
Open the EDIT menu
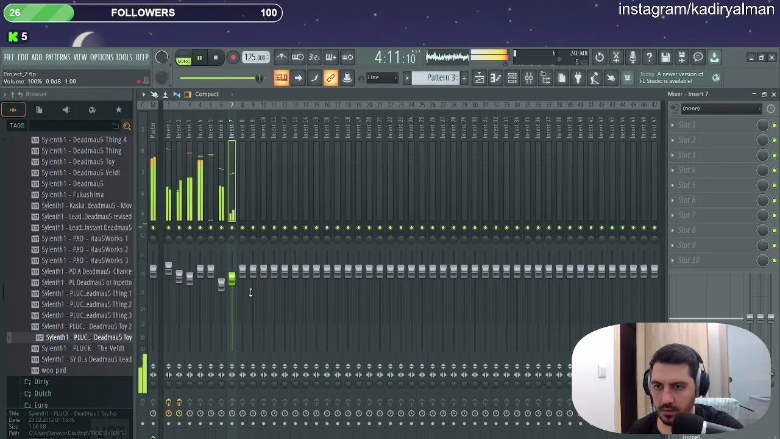23,57
